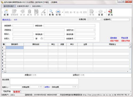Screen dimensions: 133x97
Task: Click the 保存 (Save) floppy disk icon
Action: (x=36, y=12)
